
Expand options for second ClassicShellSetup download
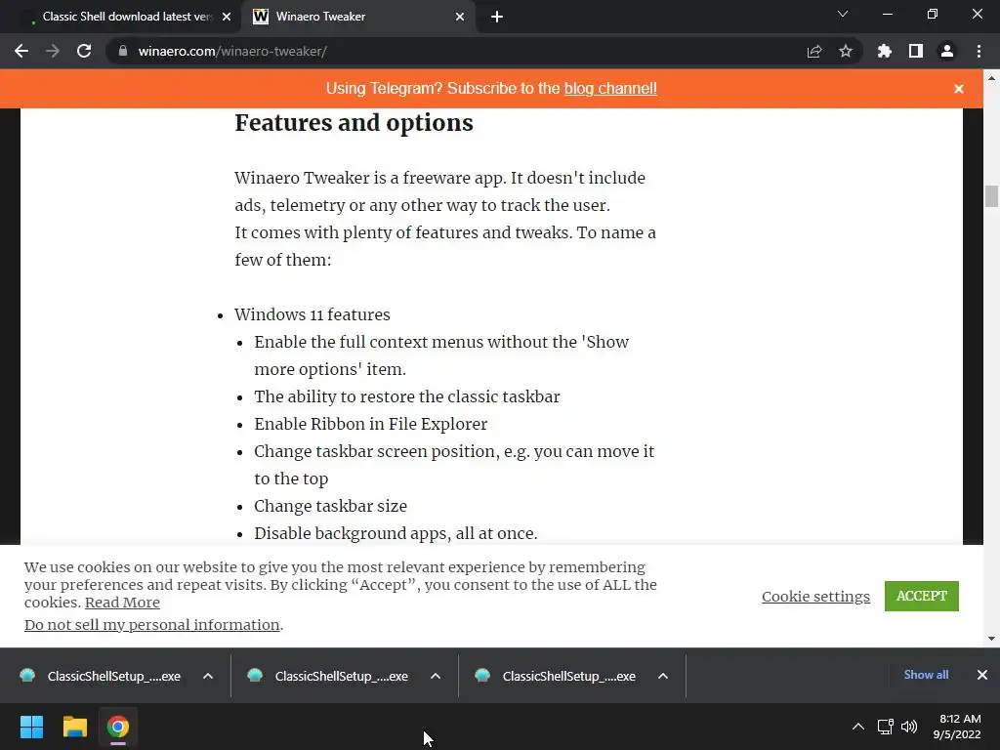[x=436, y=676]
